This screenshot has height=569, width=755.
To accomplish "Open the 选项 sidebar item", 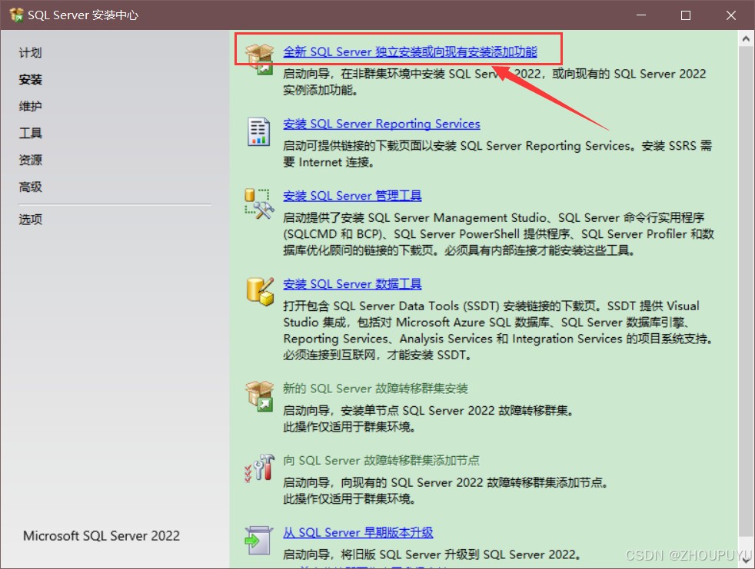I will (30, 220).
